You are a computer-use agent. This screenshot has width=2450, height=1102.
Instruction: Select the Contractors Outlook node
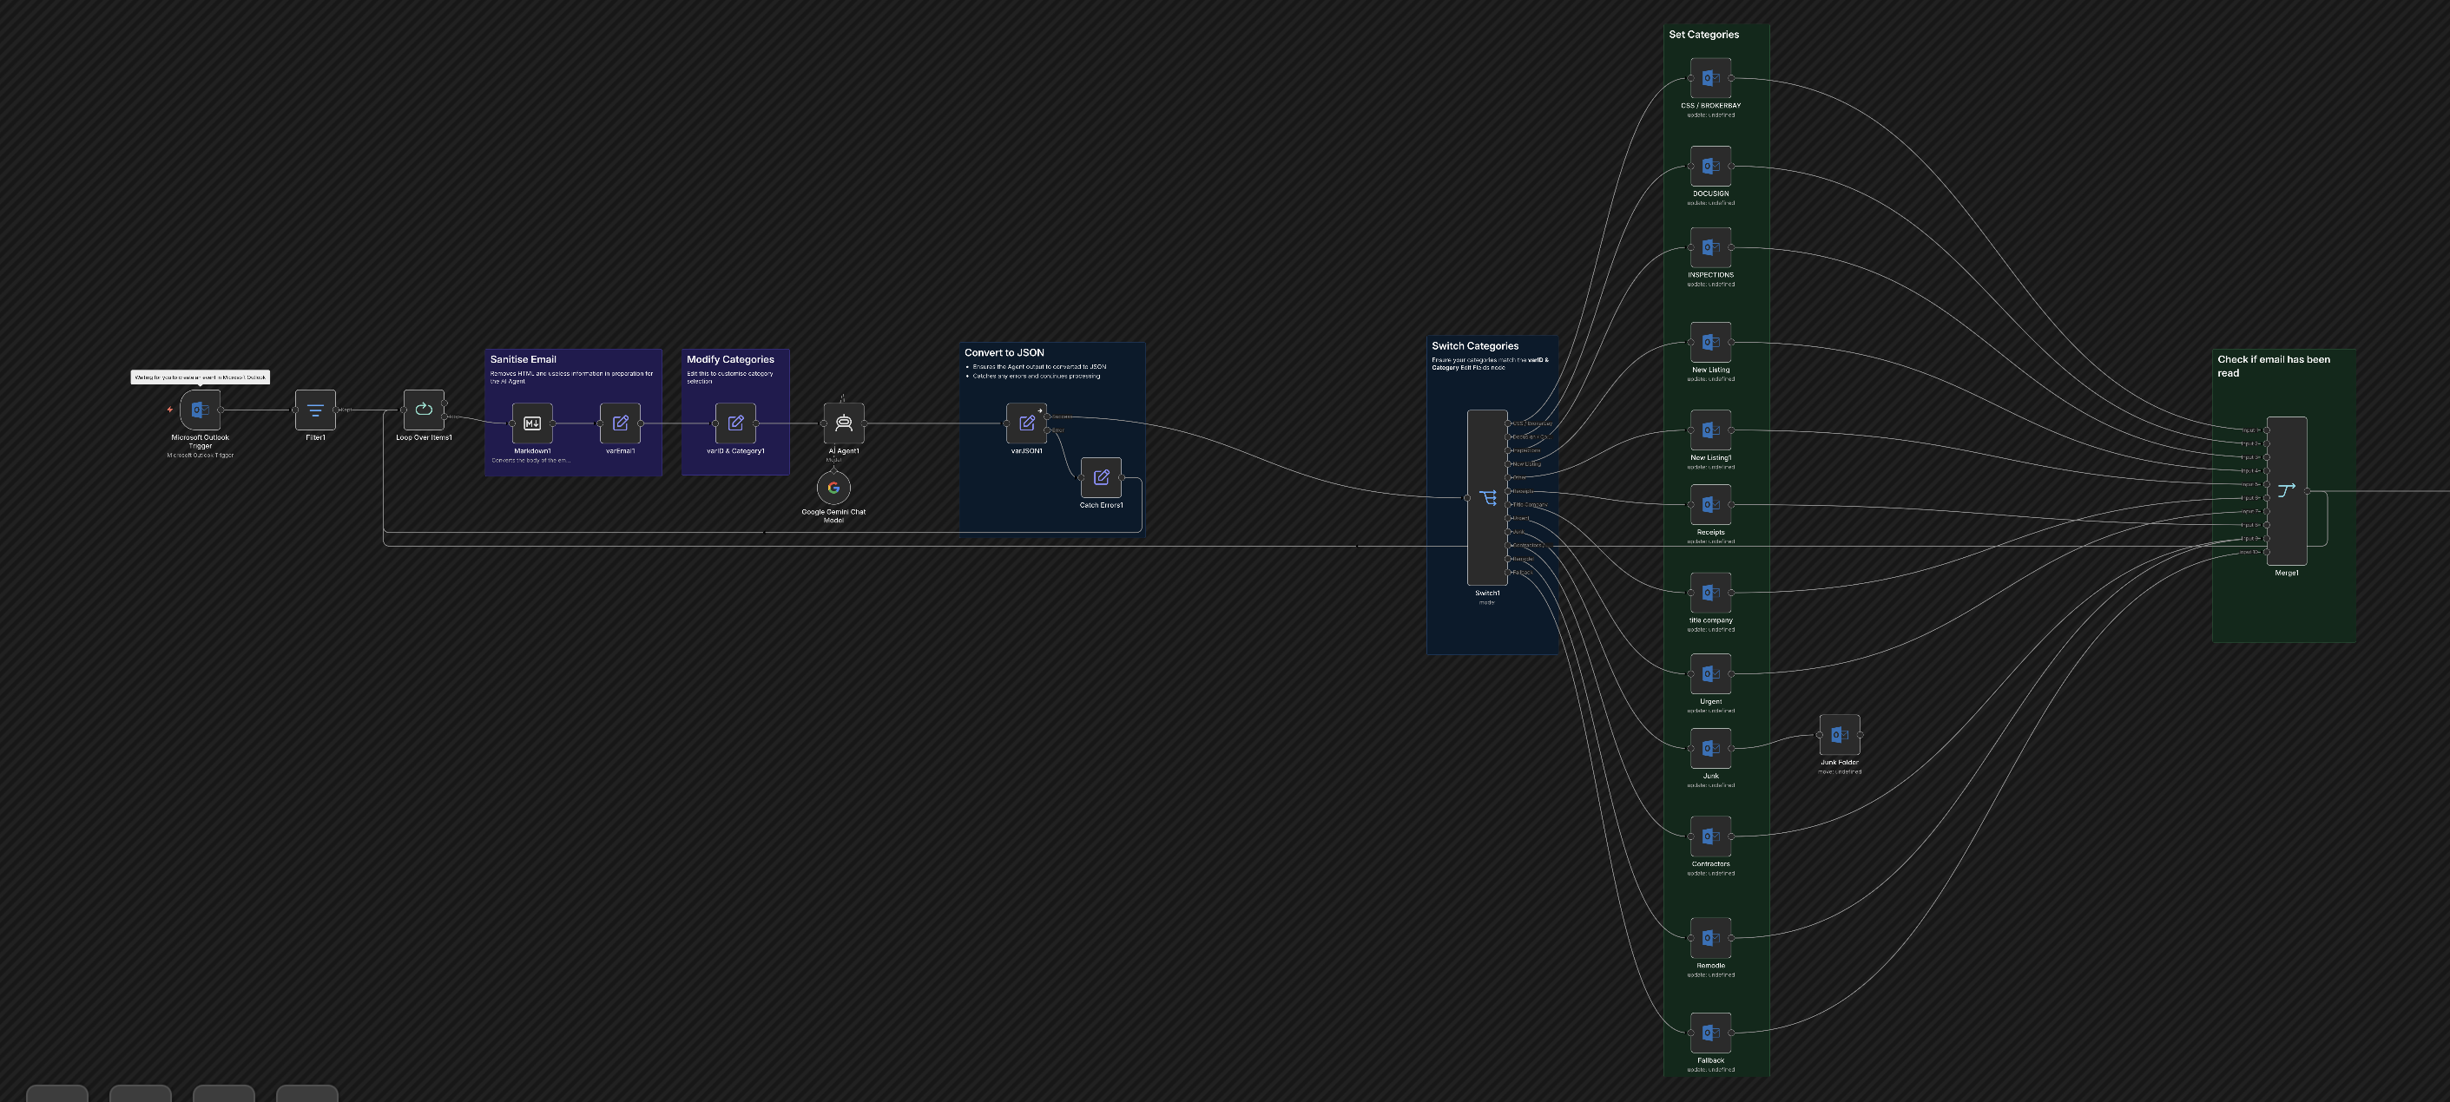(1710, 836)
